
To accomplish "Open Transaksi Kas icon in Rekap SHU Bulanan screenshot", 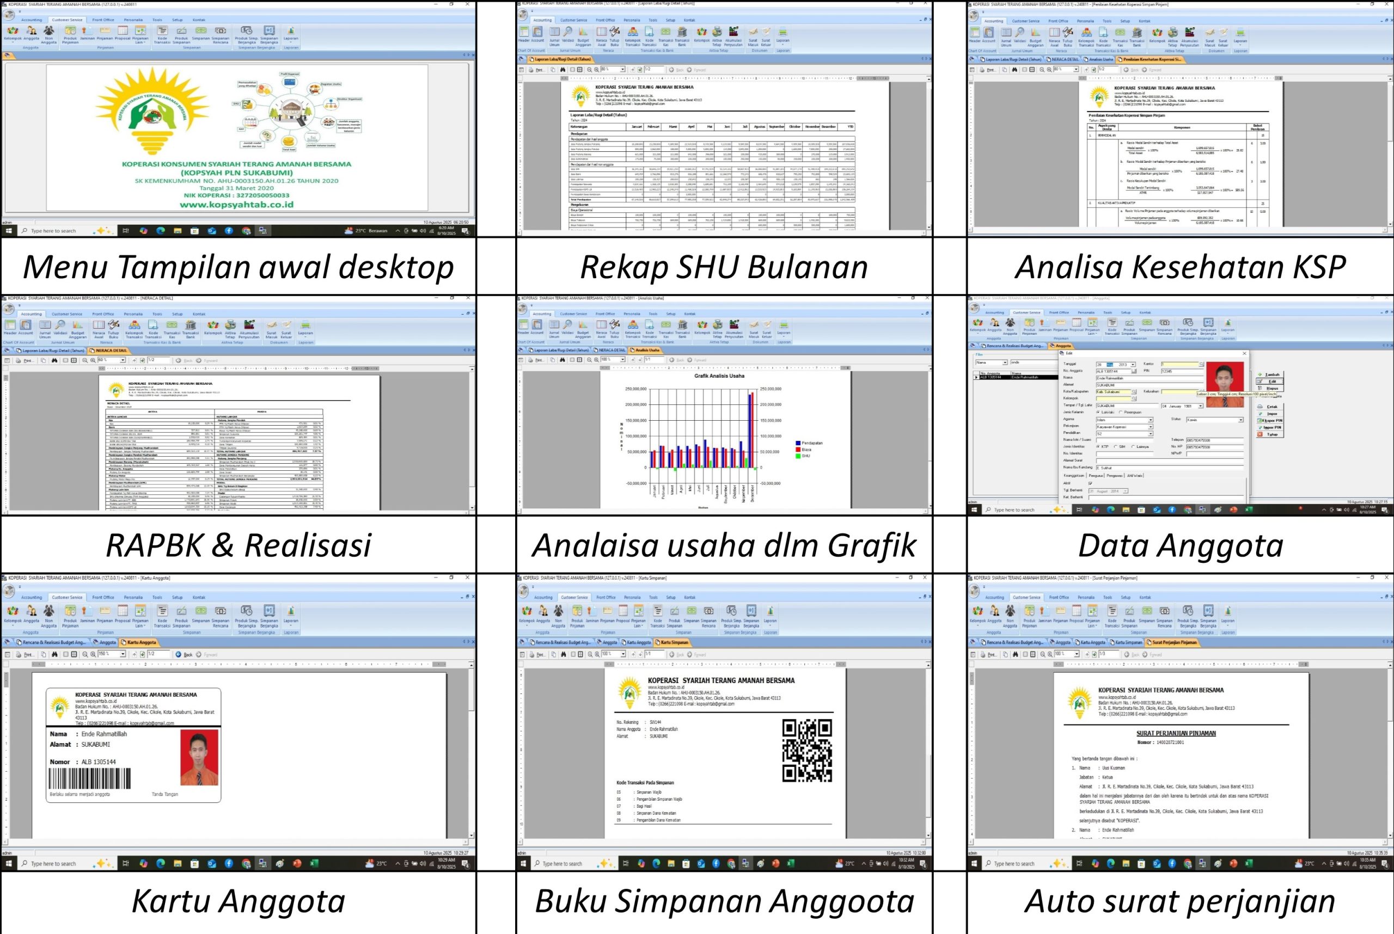I will [666, 36].
